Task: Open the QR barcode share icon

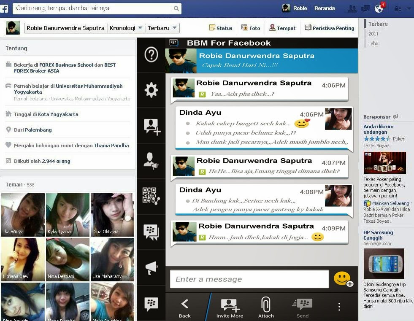Action: tap(151, 195)
